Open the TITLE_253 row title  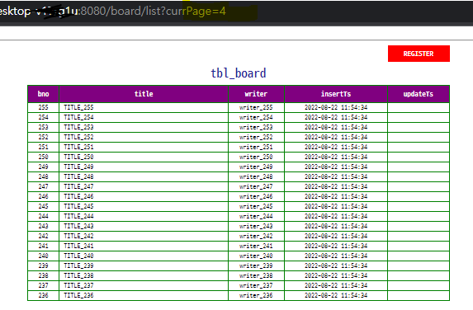pos(78,127)
